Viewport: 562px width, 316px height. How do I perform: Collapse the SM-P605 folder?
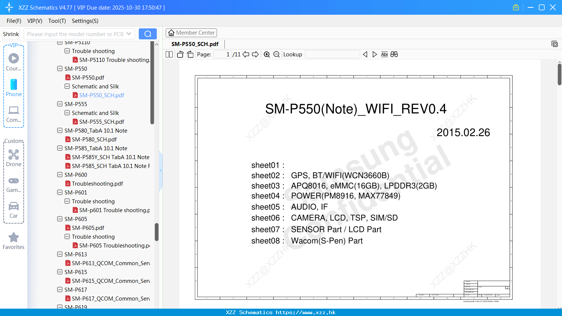point(60,219)
